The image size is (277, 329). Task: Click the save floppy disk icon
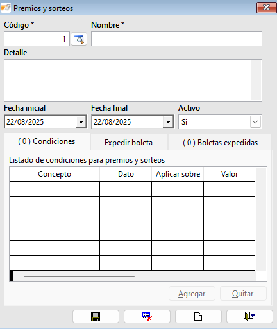pyautogui.click(x=96, y=317)
